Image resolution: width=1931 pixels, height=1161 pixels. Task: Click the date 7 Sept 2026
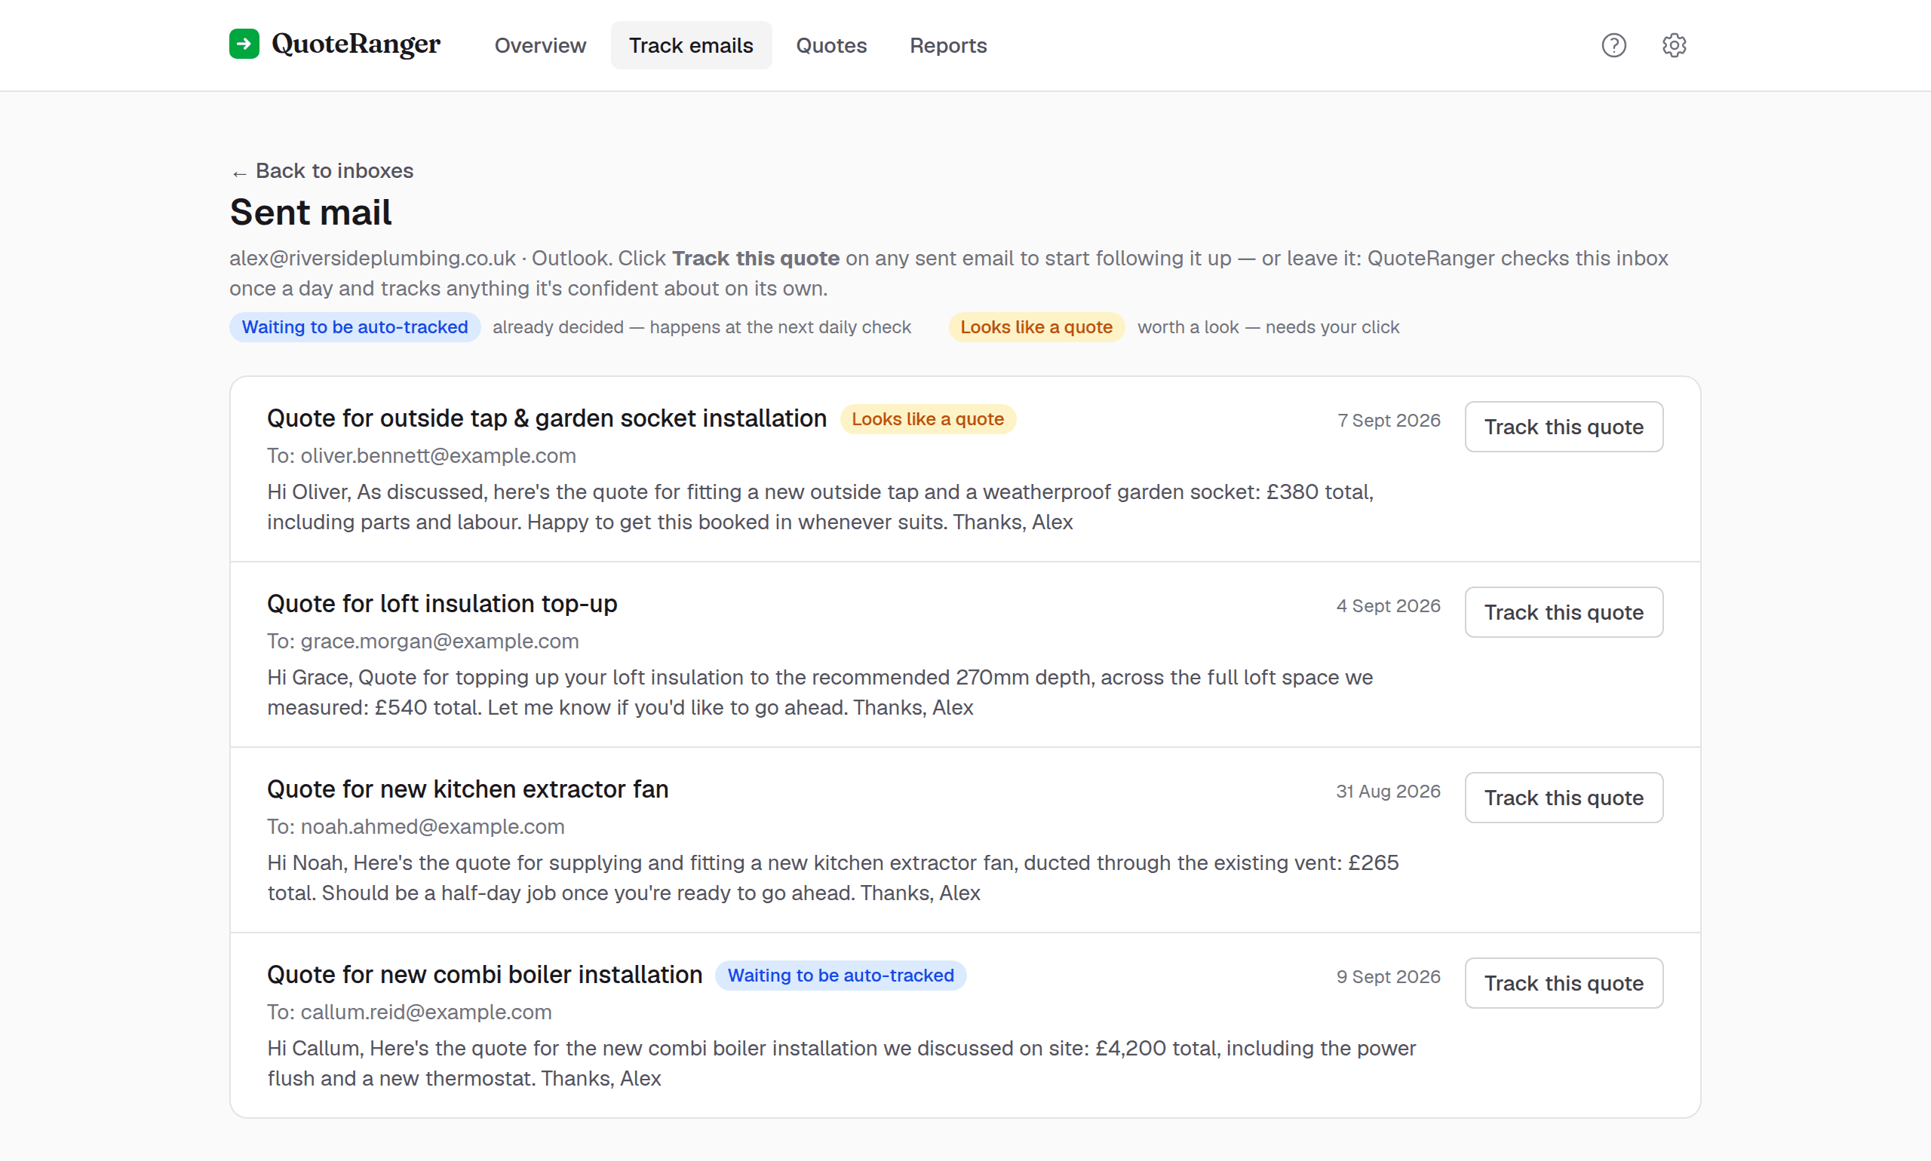1389,420
